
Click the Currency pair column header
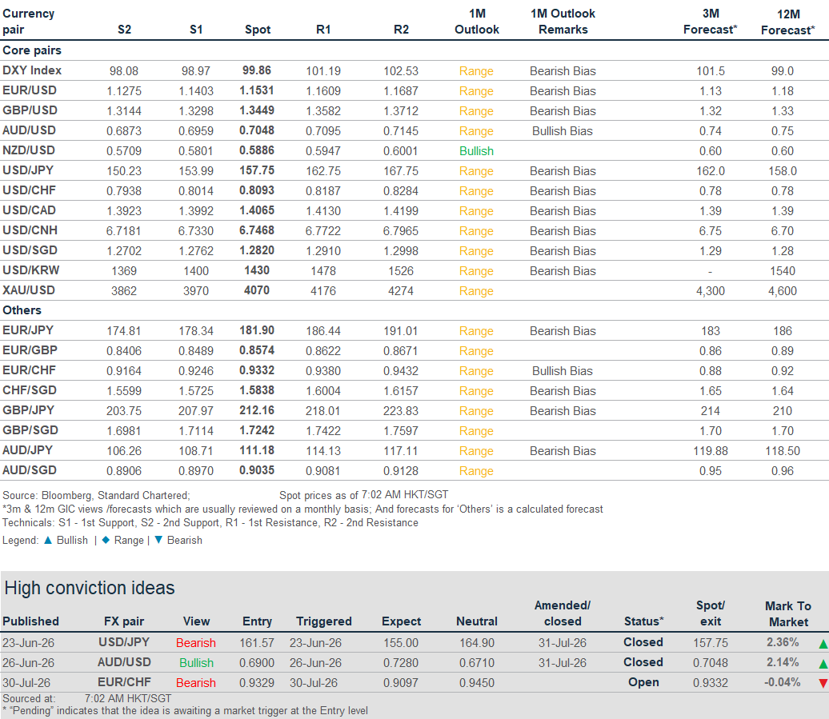(x=29, y=22)
